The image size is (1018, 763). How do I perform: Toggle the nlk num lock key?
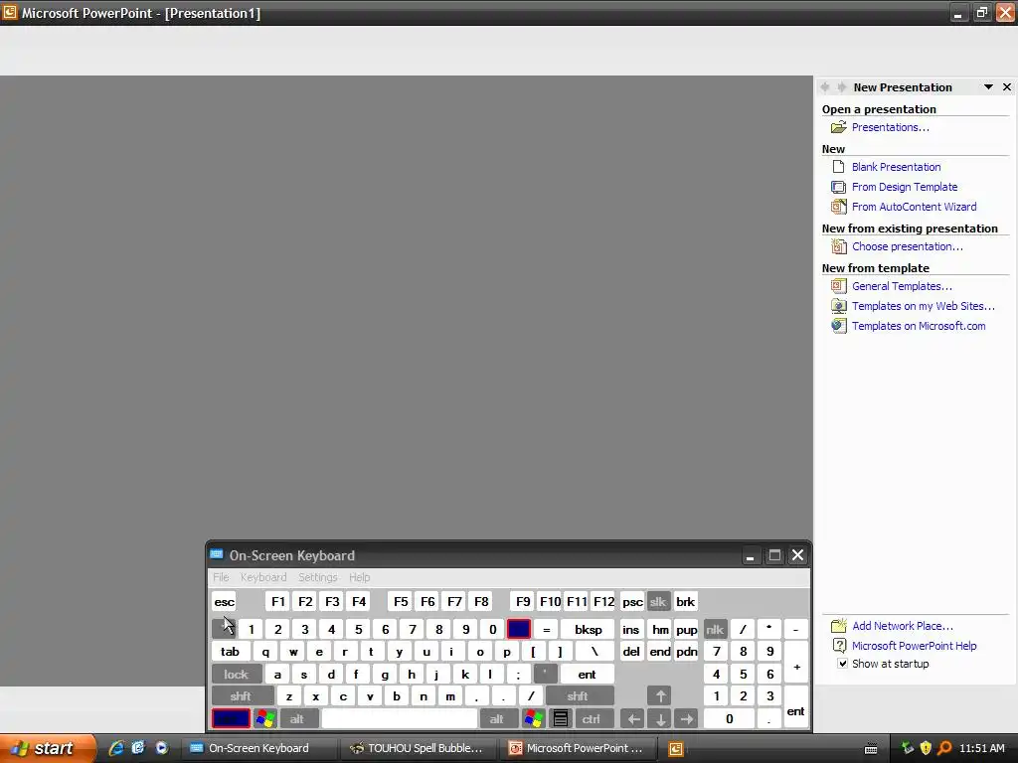pos(715,629)
